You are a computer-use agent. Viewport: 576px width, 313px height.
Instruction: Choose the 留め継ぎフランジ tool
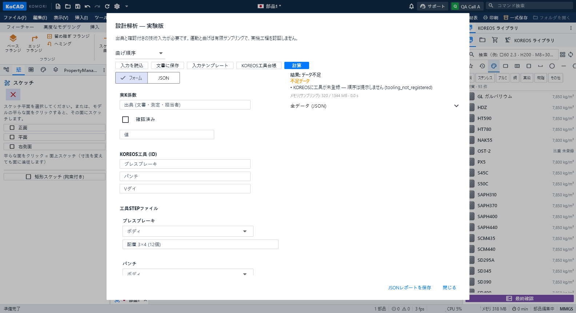68,36
